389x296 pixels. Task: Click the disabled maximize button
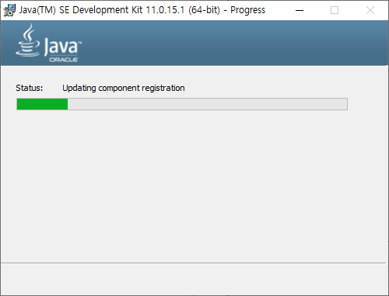(335, 10)
